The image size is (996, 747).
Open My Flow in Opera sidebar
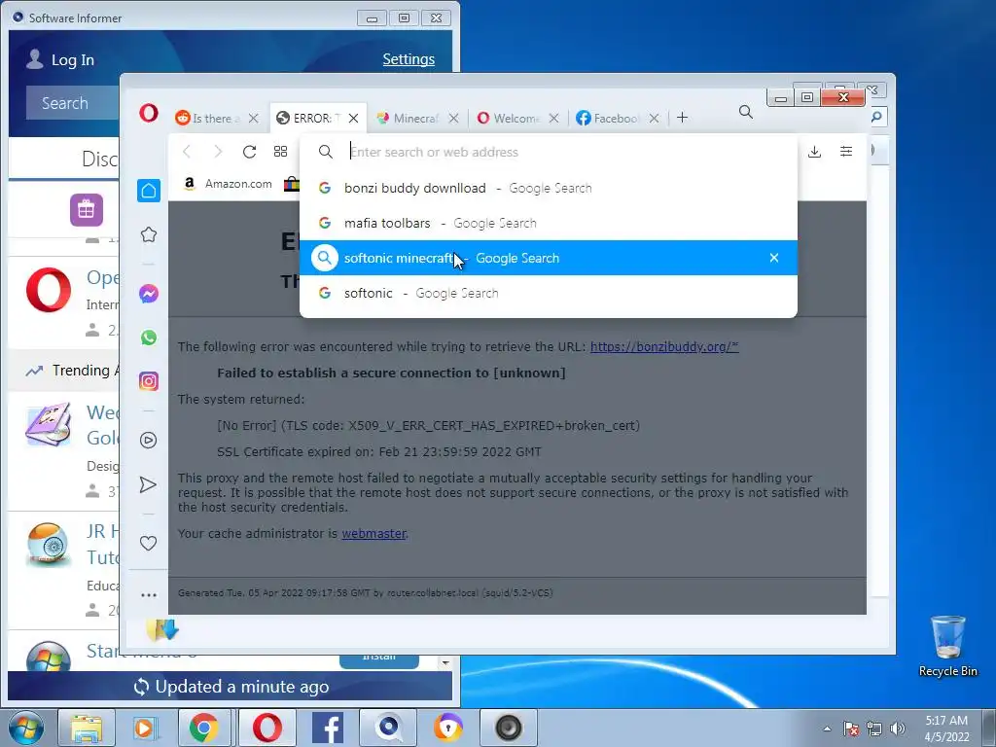tap(148, 484)
